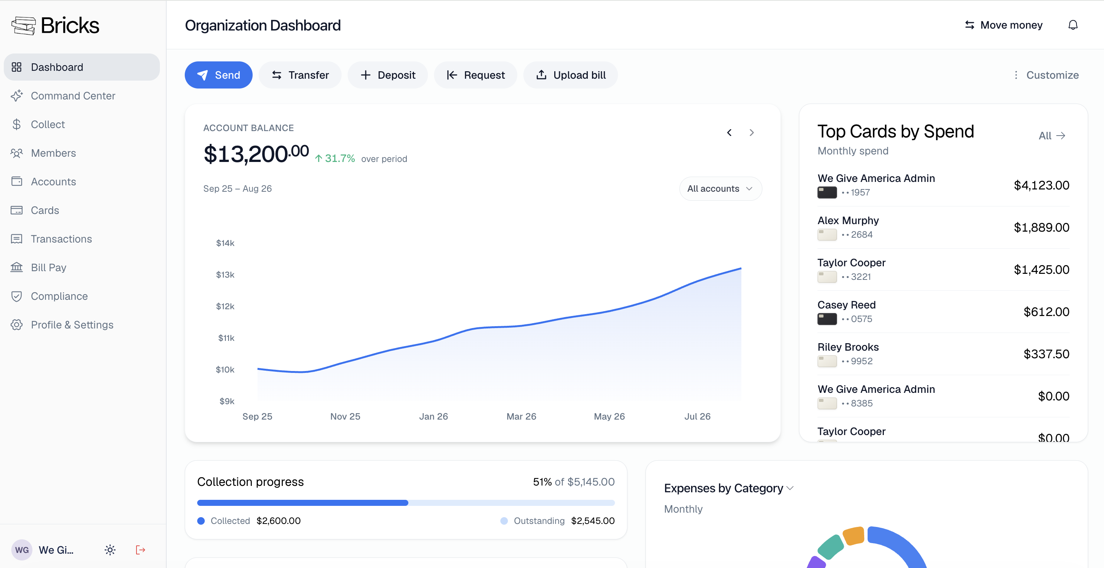Click the We Give America Admin card 8385 thumbnail
1104x568 pixels.
[827, 403]
